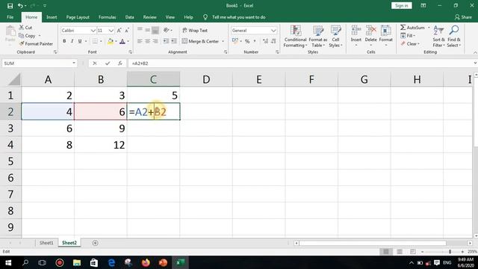Screen dimensions: 478x269
Task: Click the Decrease Decimal icon
Action: tap(273, 41)
